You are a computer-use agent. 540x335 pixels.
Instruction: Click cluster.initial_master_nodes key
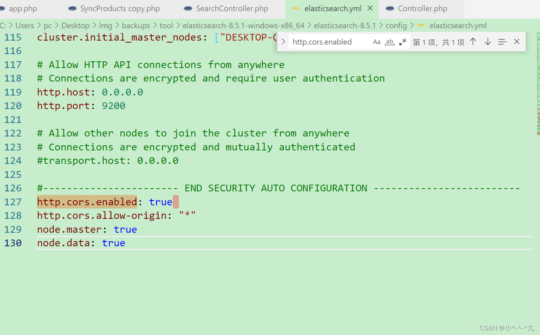coord(120,37)
